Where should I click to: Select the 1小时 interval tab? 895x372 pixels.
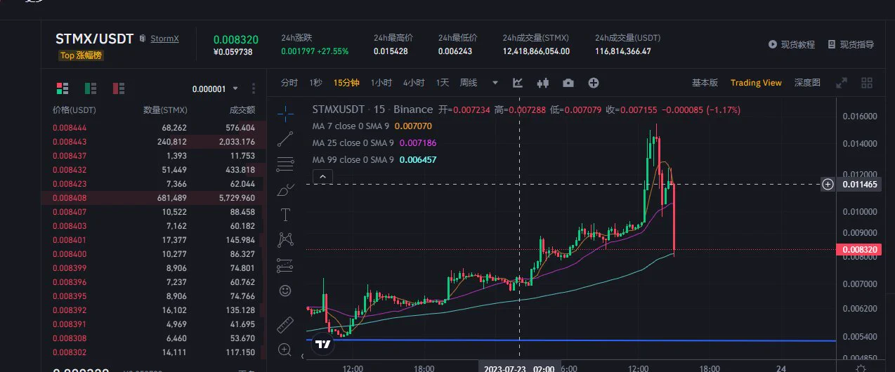[381, 83]
